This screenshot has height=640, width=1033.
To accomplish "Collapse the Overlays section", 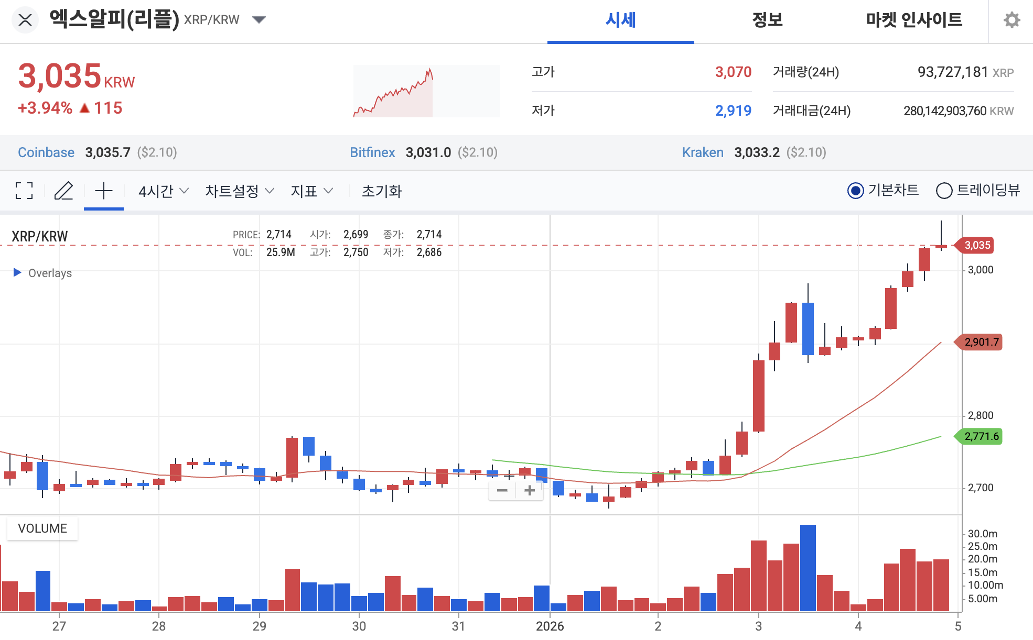I will [17, 272].
